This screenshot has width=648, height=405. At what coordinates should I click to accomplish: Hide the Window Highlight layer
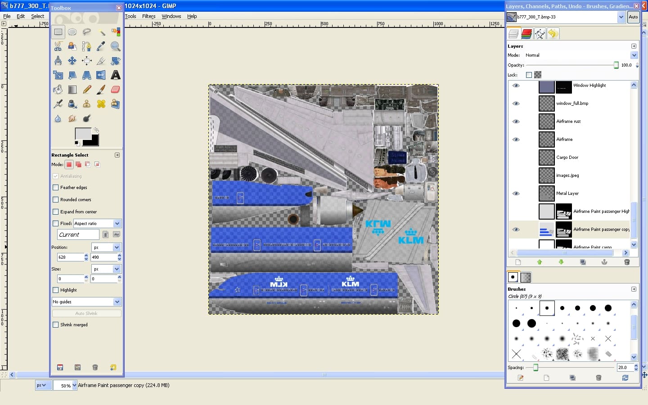click(516, 85)
